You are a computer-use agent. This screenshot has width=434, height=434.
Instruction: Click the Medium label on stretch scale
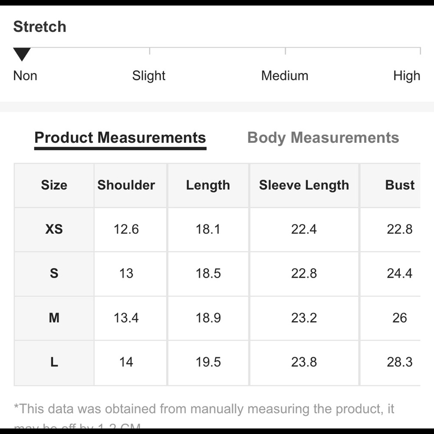[285, 76]
